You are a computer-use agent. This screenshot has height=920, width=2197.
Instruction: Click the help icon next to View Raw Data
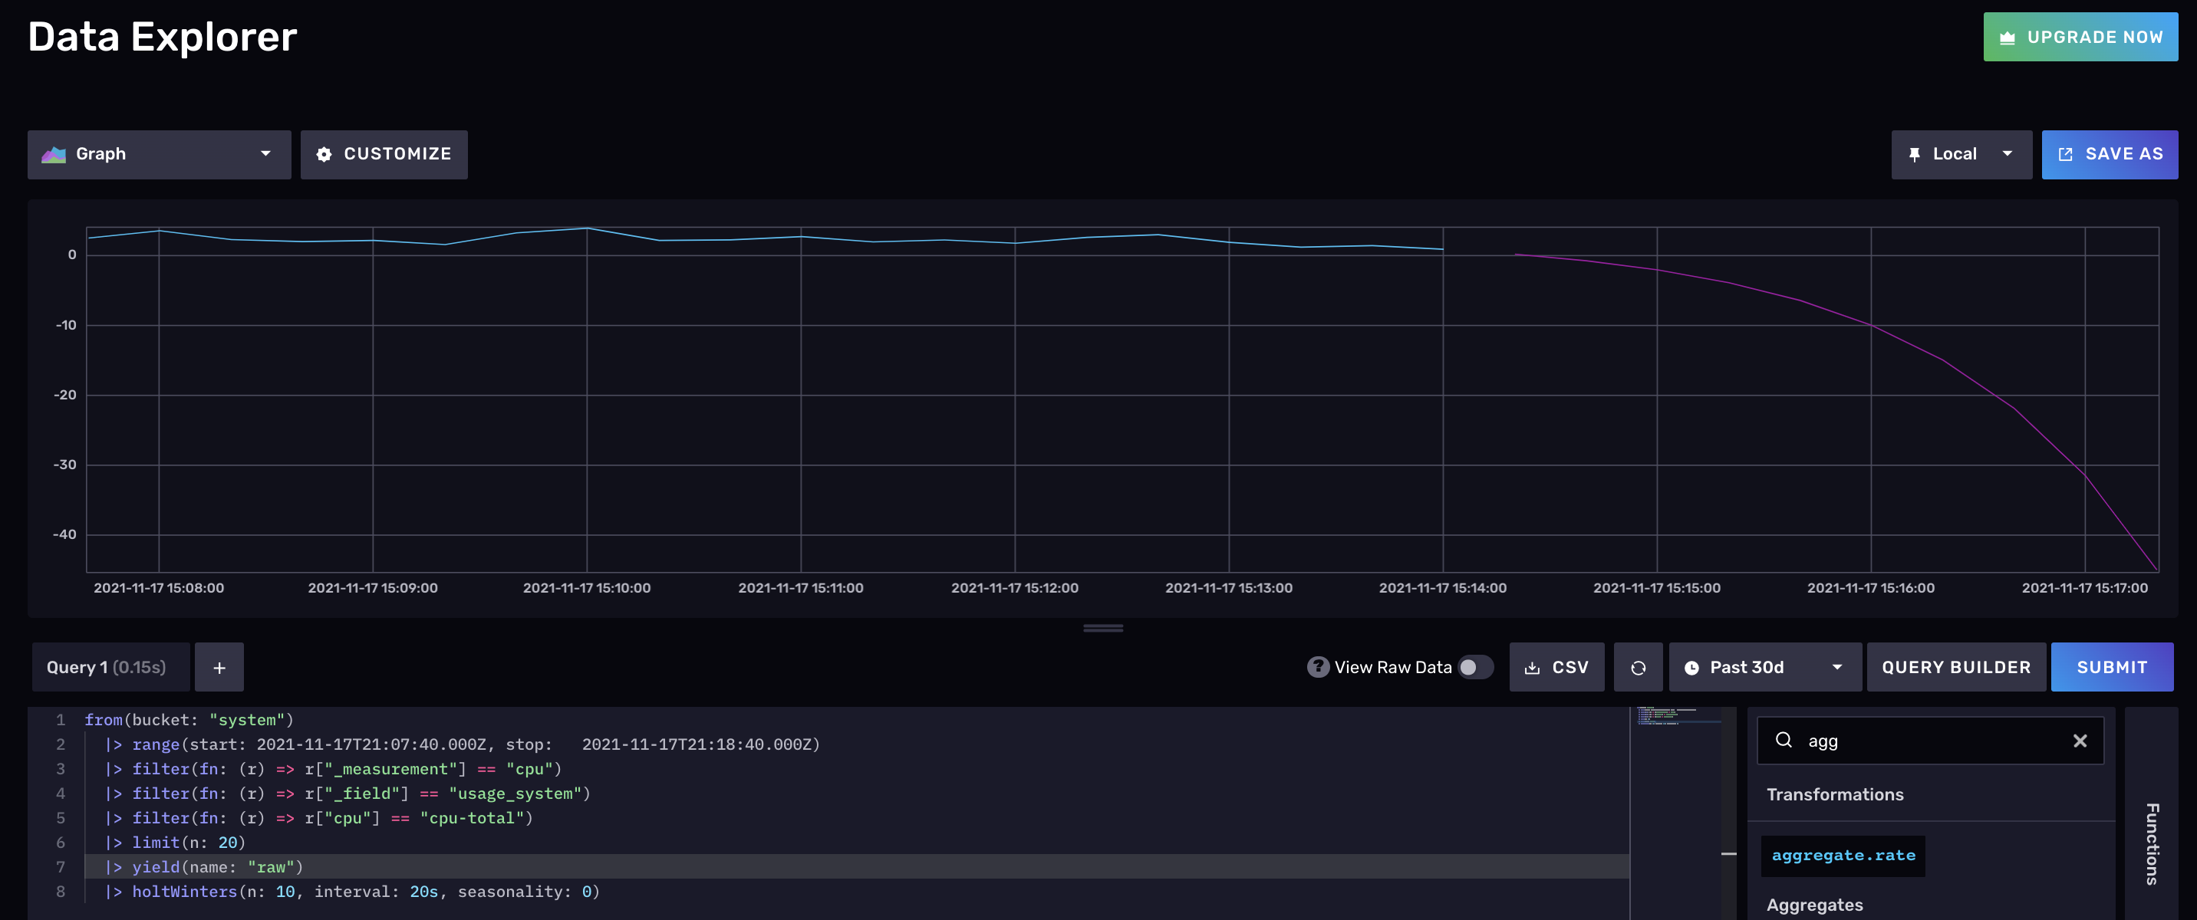point(1319,667)
